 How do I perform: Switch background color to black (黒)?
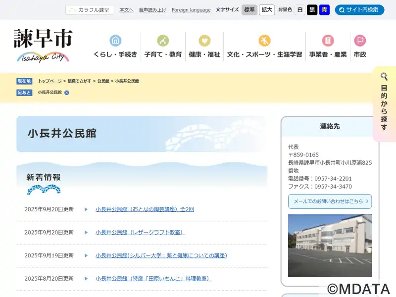tap(312, 10)
